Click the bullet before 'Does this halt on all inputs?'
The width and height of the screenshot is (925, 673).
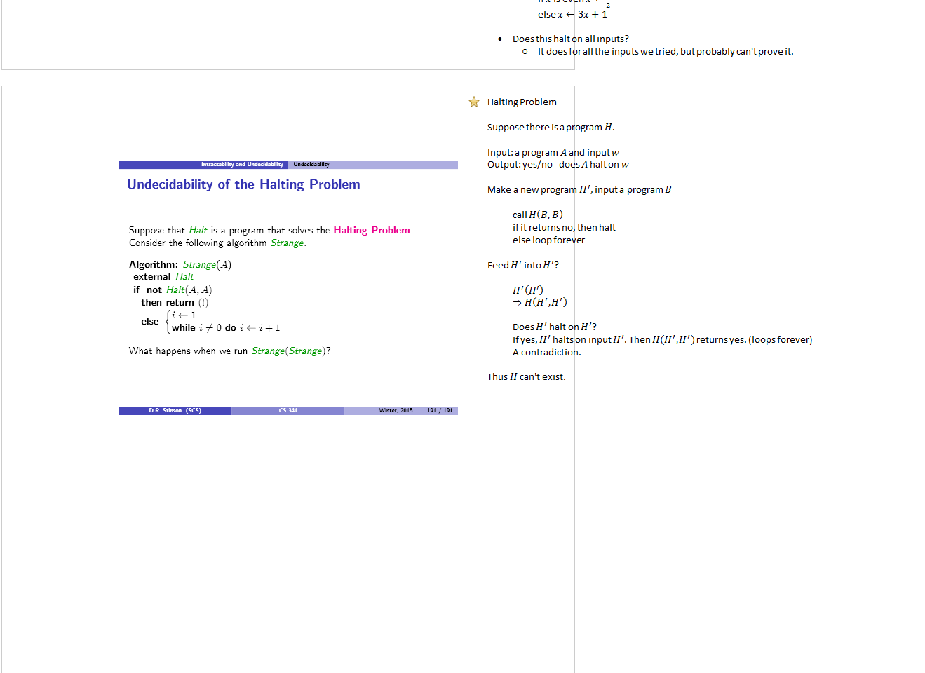(x=499, y=39)
